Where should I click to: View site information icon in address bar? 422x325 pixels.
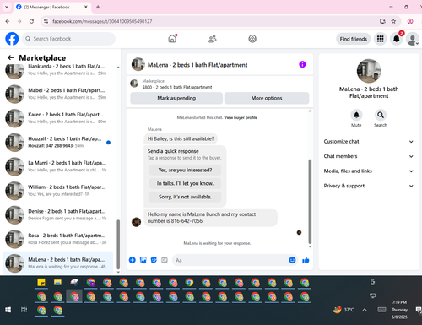[46, 21]
